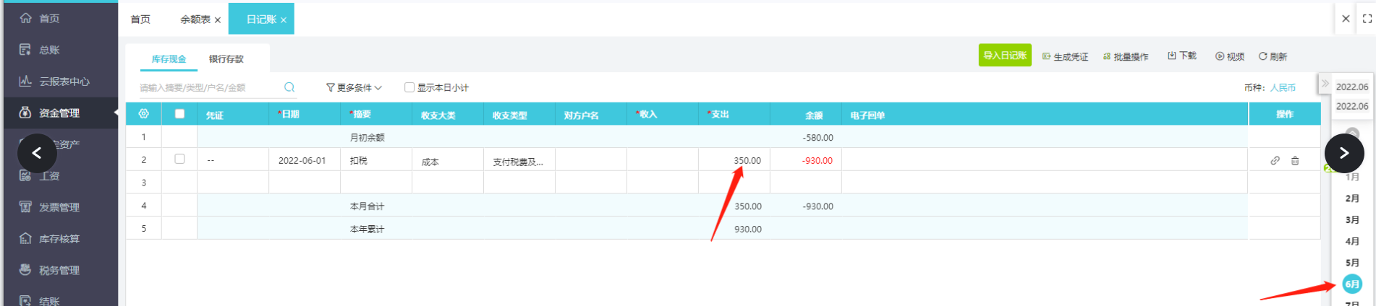Screen dimensions: 1376x306
Task: Click the 下载 download icon
Action: pyautogui.click(x=1172, y=56)
